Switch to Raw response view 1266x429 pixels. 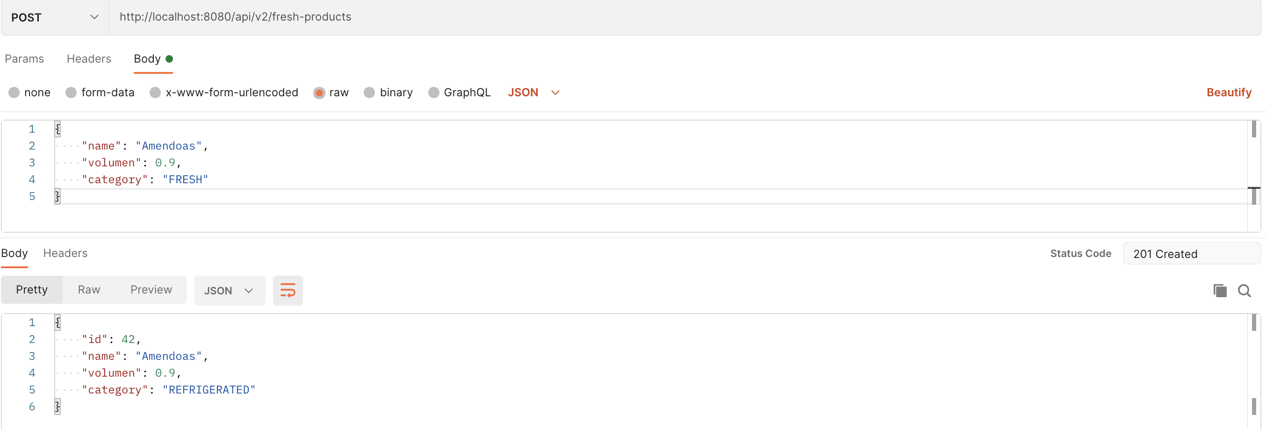[88, 290]
